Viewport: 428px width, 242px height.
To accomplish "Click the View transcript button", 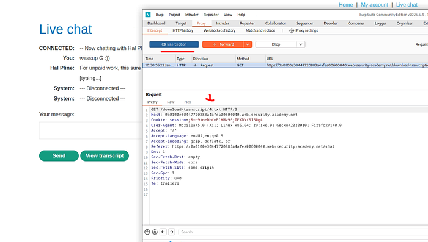I will [105, 155].
